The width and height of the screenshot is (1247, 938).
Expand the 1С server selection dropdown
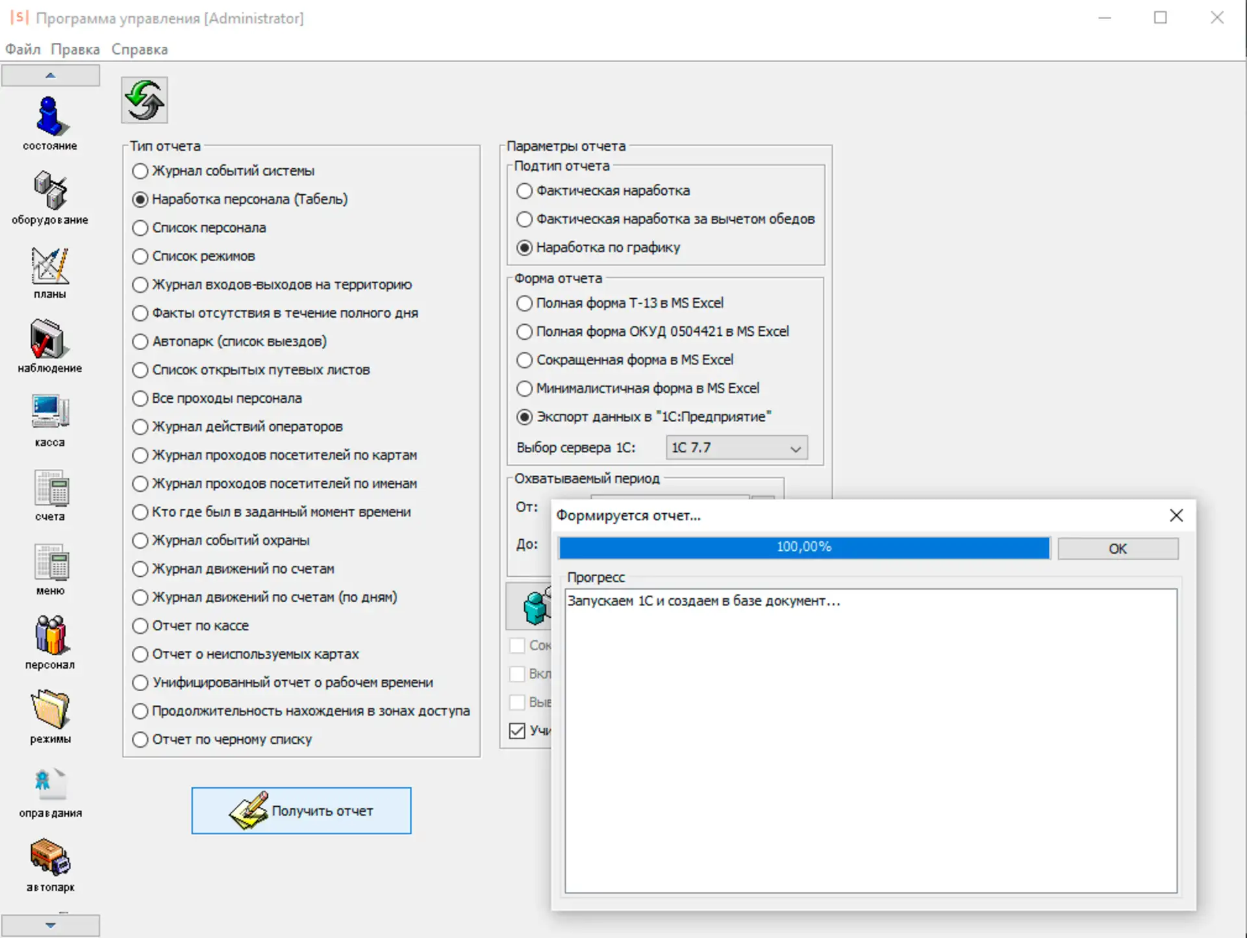(x=795, y=448)
